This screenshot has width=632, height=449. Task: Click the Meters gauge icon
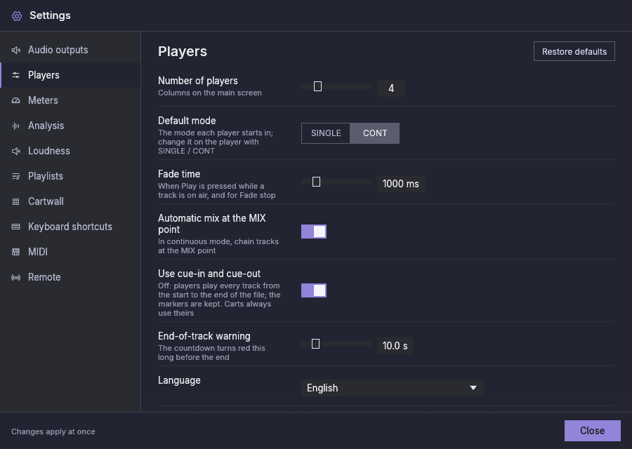point(15,100)
